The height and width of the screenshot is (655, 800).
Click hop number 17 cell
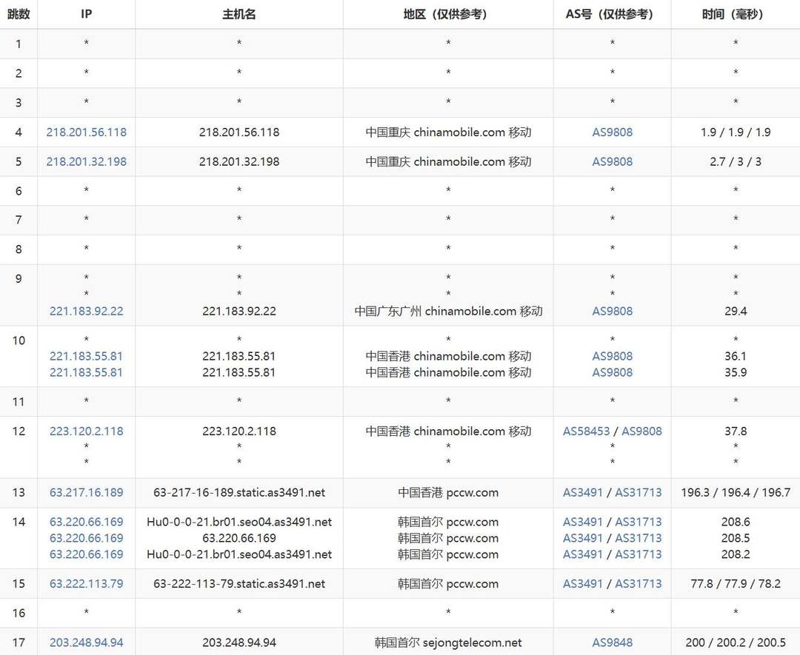tap(19, 642)
